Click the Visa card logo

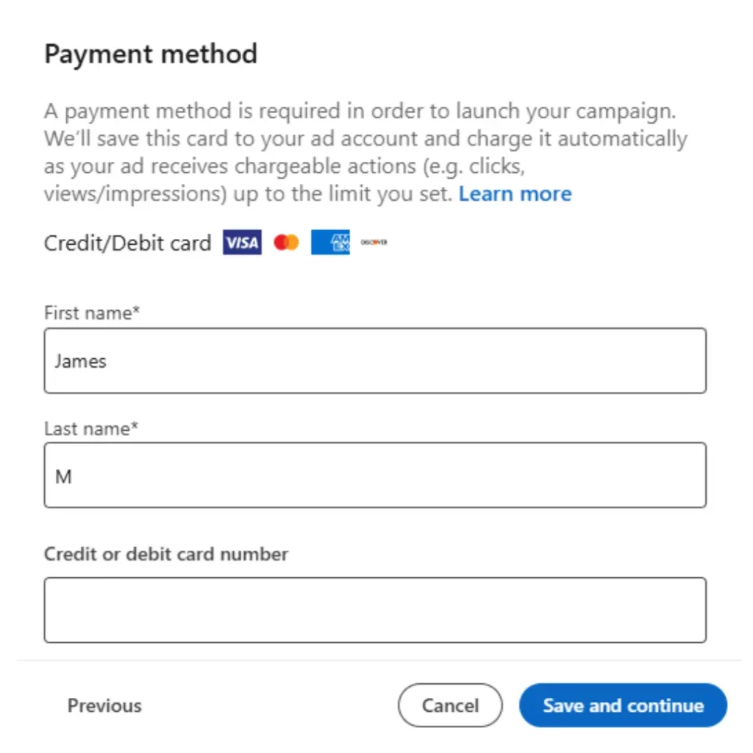coord(242,243)
